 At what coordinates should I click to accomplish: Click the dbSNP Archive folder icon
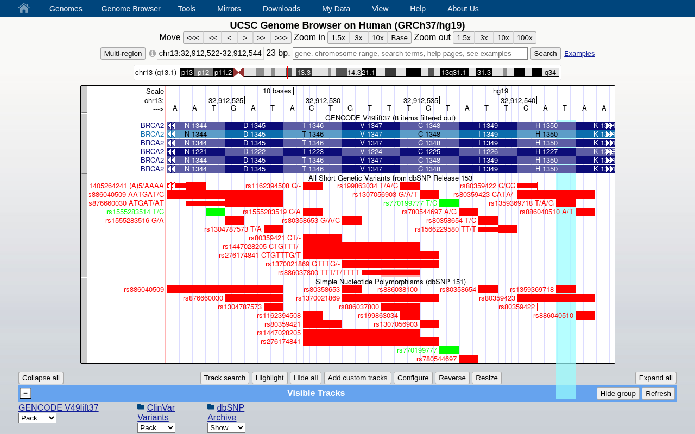pos(211,407)
